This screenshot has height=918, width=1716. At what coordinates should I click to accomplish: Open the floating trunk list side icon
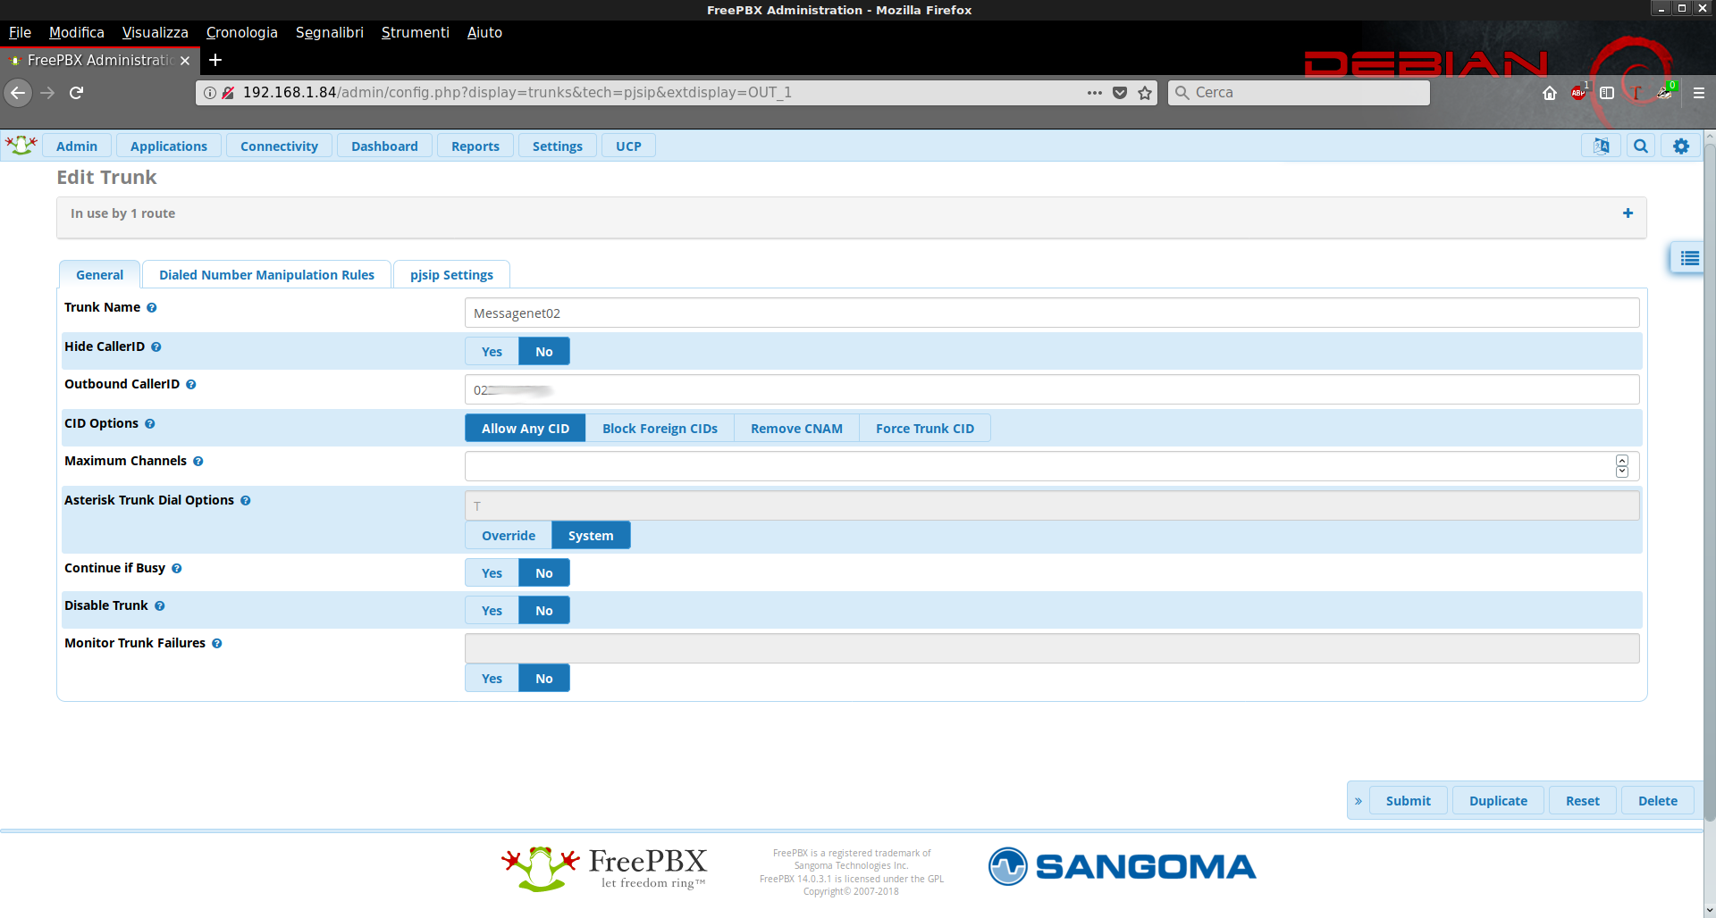1688,258
